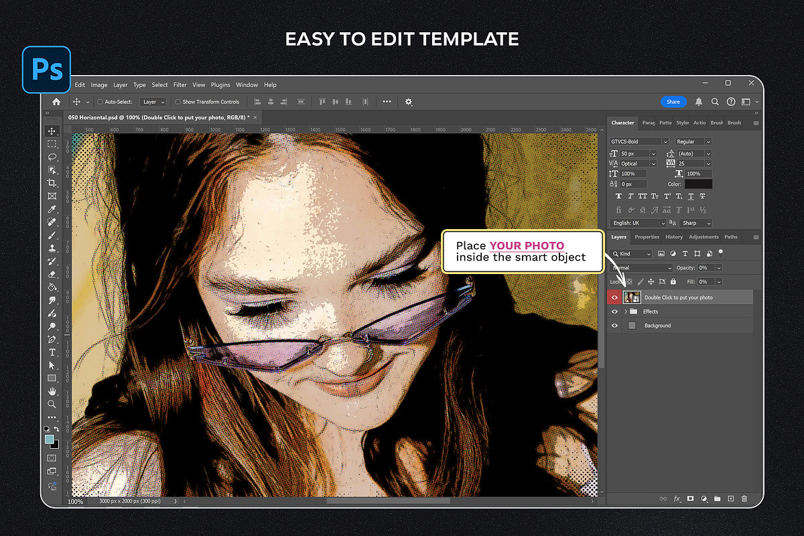The image size is (804, 536).
Task: Open the Filter menu
Action: tap(180, 85)
